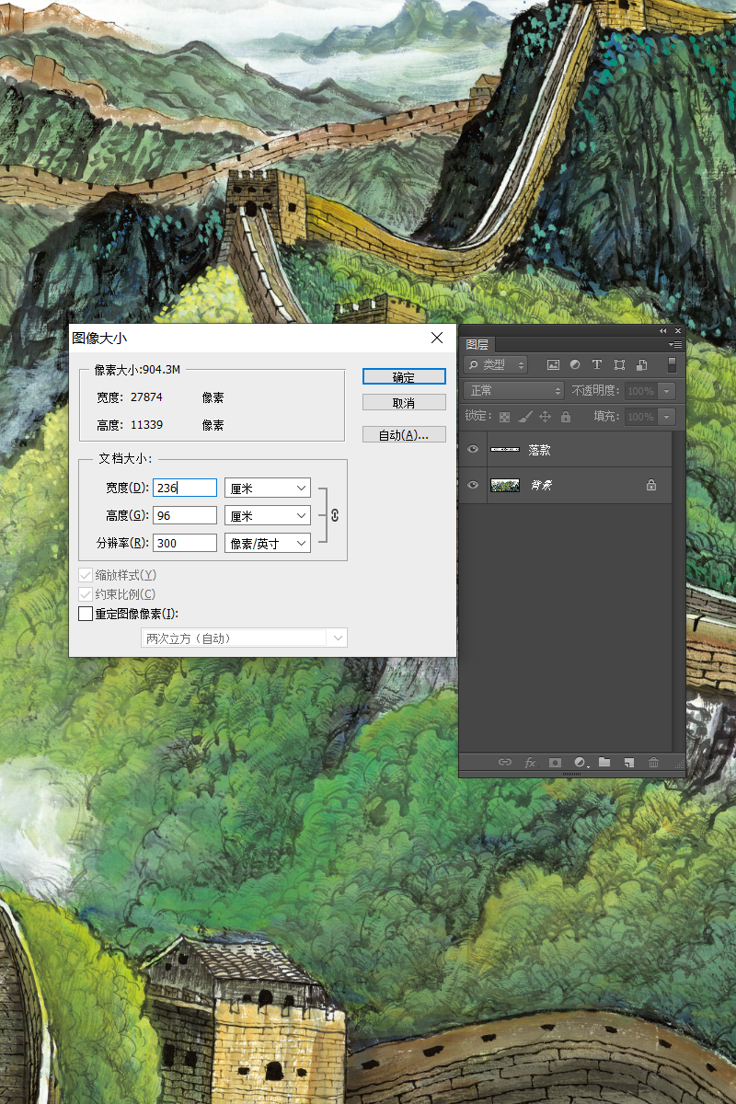Image resolution: width=736 pixels, height=1104 pixels.
Task: Click the lock icon on 背景 layer
Action: point(651,485)
